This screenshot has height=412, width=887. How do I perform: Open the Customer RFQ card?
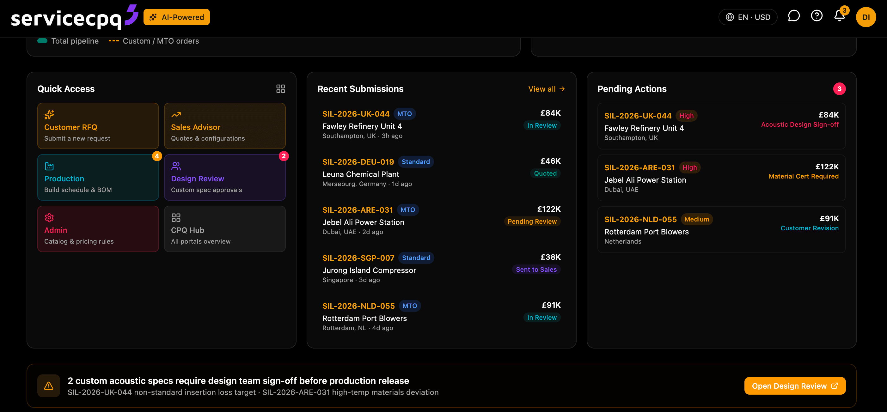[98, 126]
